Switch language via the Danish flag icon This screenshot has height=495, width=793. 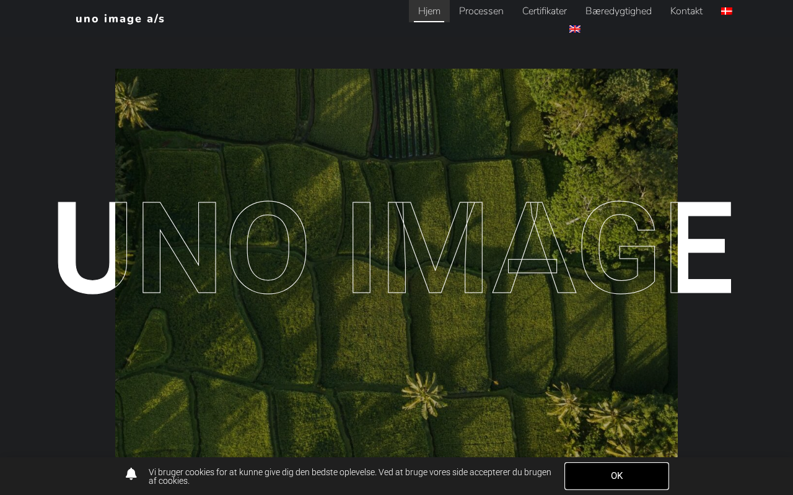click(727, 11)
